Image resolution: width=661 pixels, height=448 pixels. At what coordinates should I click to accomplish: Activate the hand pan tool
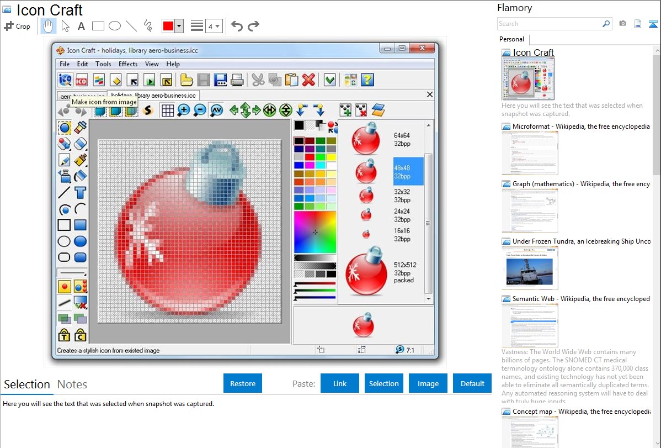click(48, 26)
